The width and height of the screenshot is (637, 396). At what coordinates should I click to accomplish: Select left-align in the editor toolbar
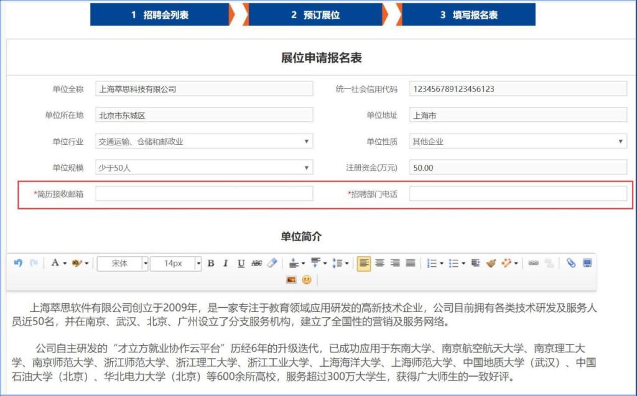[x=364, y=263]
